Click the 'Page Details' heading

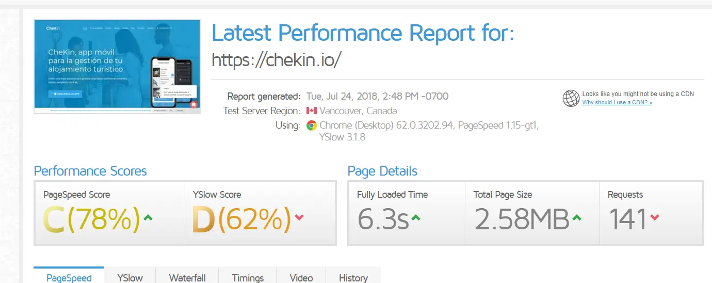click(382, 171)
